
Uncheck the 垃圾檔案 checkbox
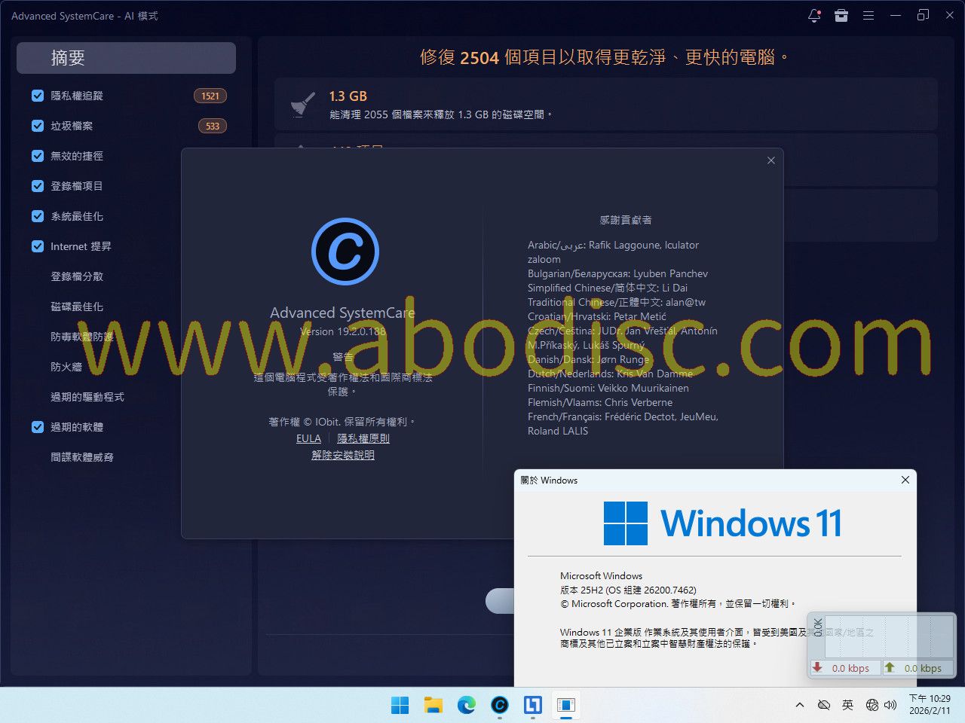click(x=38, y=126)
